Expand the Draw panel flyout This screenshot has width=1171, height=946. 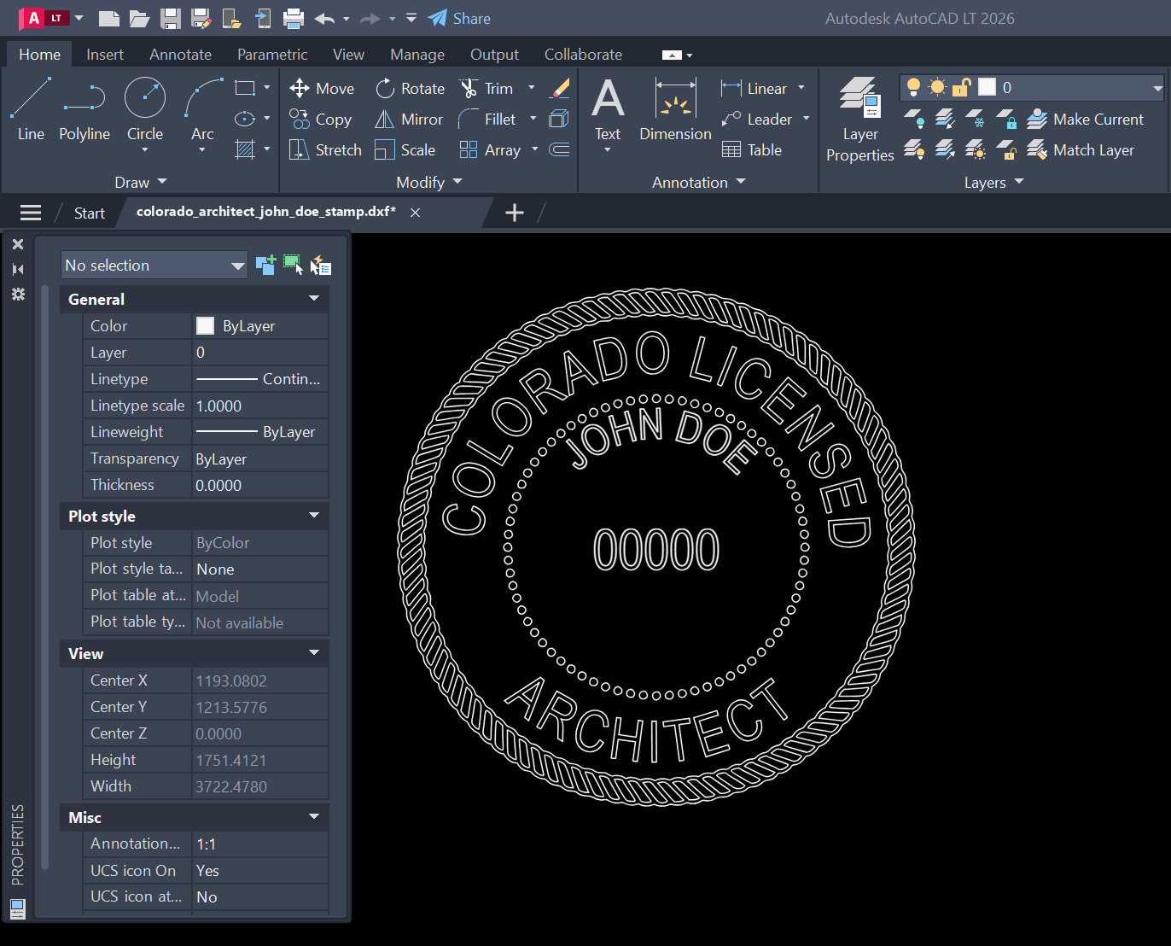[x=141, y=182]
